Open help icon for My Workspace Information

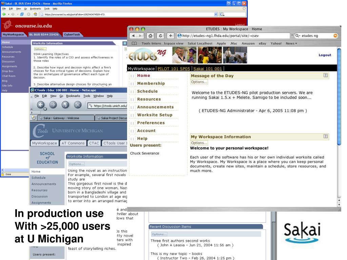point(326,136)
